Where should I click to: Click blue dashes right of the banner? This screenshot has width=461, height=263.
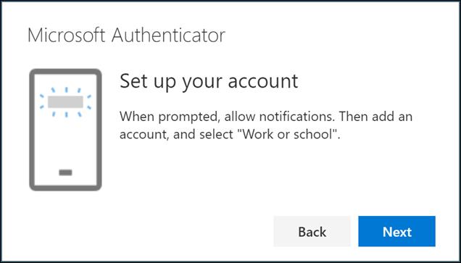(89, 101)
